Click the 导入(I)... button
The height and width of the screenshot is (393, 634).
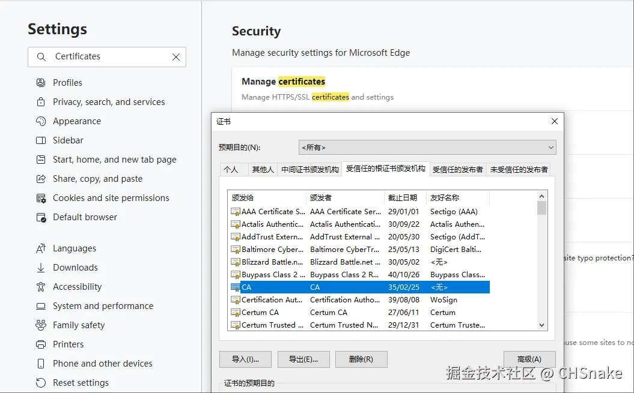(x=245, y=359)
